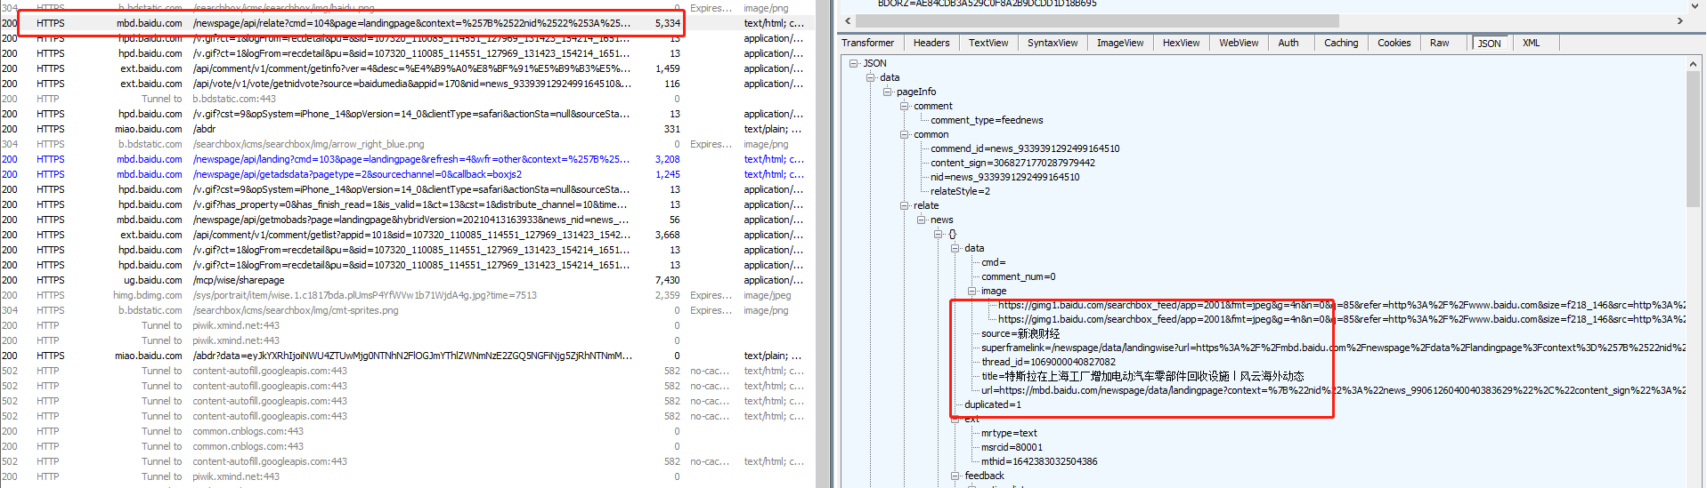Image resolution: width=1707 pixels, height=488 pixels.
Task: Select the /newspage/api/getadsdata session
Action: [407, 174]
